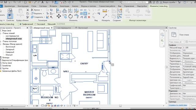
Task: Open the Type Properties icon above Свойства
Action: 10,11
